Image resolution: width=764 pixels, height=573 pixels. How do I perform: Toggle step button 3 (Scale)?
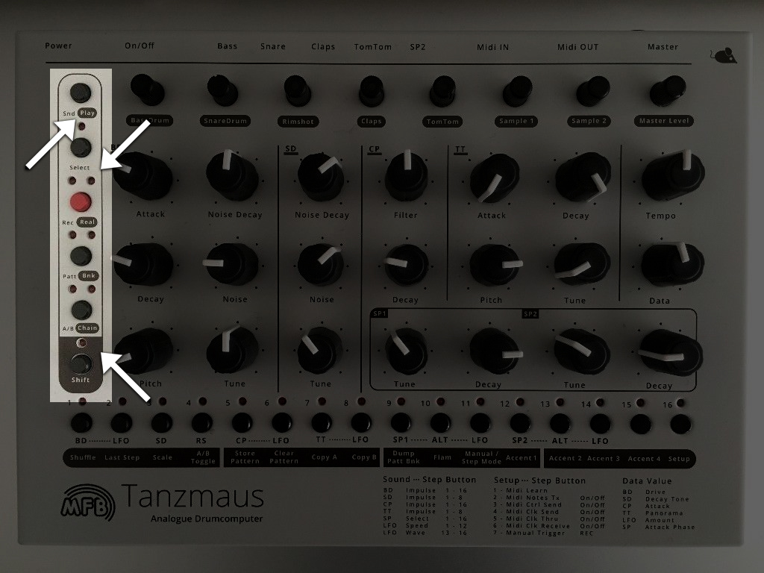tap(161, 423)
